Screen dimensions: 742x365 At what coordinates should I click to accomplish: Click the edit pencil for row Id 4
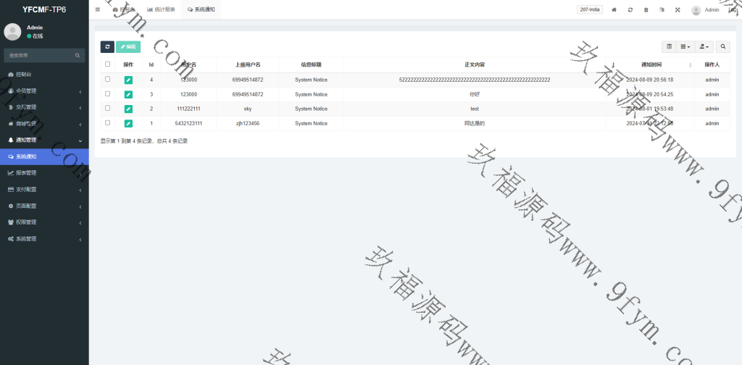pyautogui.click(x=128, y=80)
